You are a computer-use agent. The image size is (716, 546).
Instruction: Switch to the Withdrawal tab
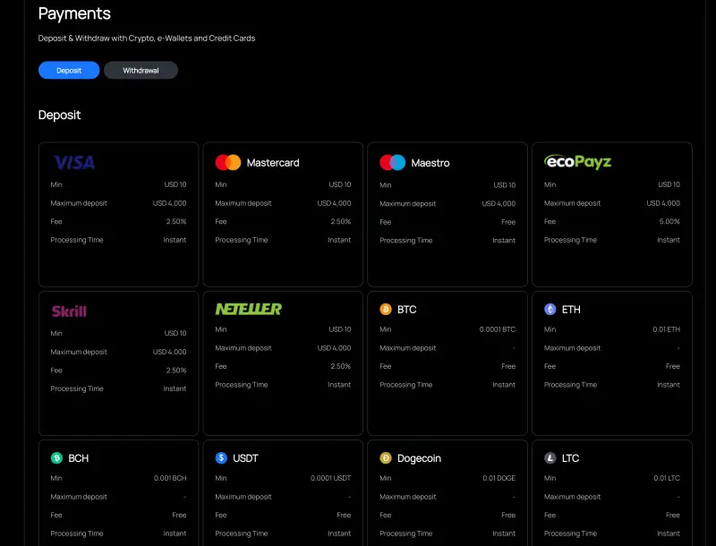141,69
